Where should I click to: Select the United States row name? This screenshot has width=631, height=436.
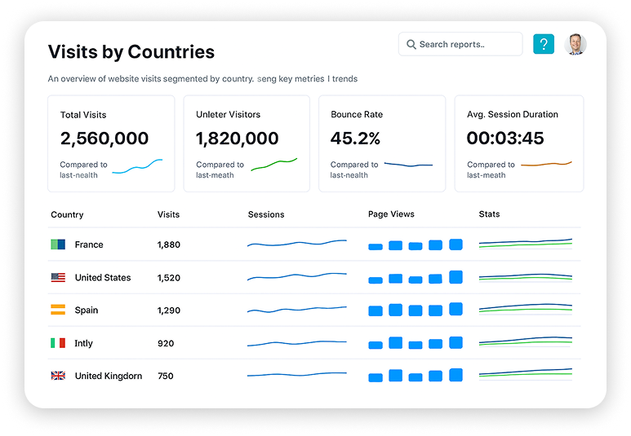point(103,278)
